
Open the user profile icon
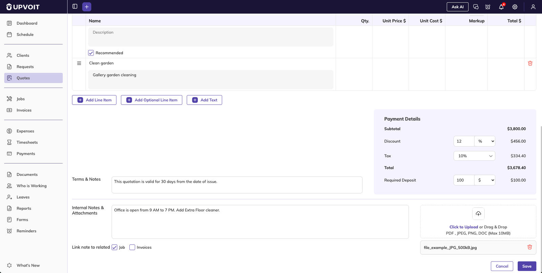[x=533, y=7]
